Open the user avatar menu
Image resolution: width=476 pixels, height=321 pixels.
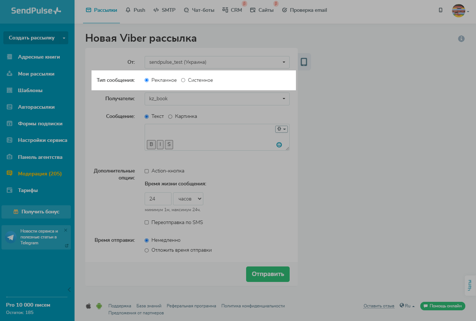click(x=461, y=11)
